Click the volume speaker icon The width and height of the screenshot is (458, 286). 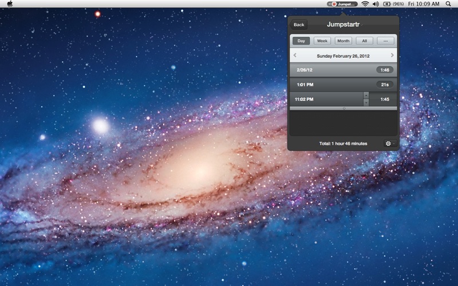[x=376, y=4]
